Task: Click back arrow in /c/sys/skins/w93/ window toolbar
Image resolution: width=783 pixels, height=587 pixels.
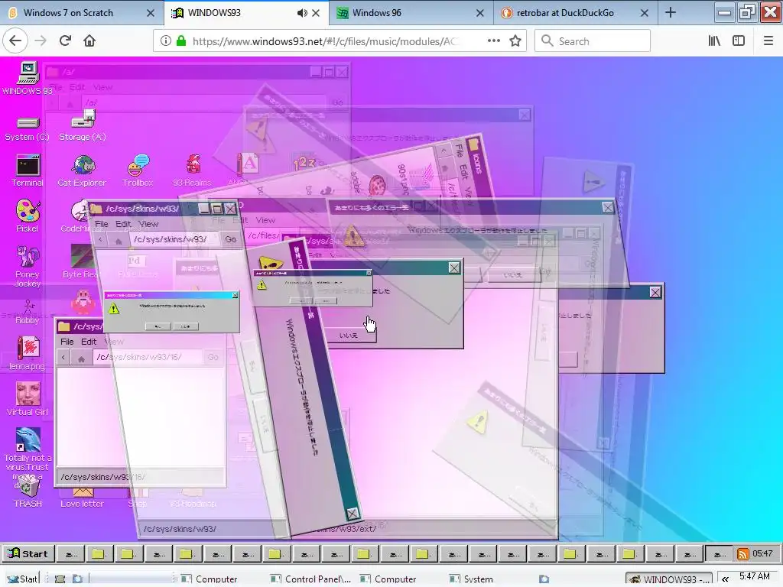Action: coord(101,240)
